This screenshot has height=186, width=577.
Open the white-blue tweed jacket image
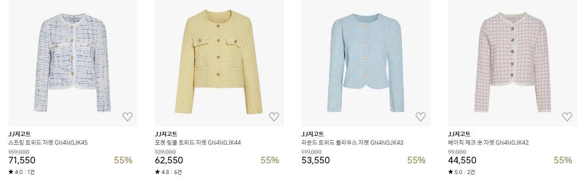73,63
